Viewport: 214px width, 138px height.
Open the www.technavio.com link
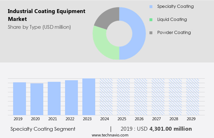pyautogui.click(x=110, y=135)
